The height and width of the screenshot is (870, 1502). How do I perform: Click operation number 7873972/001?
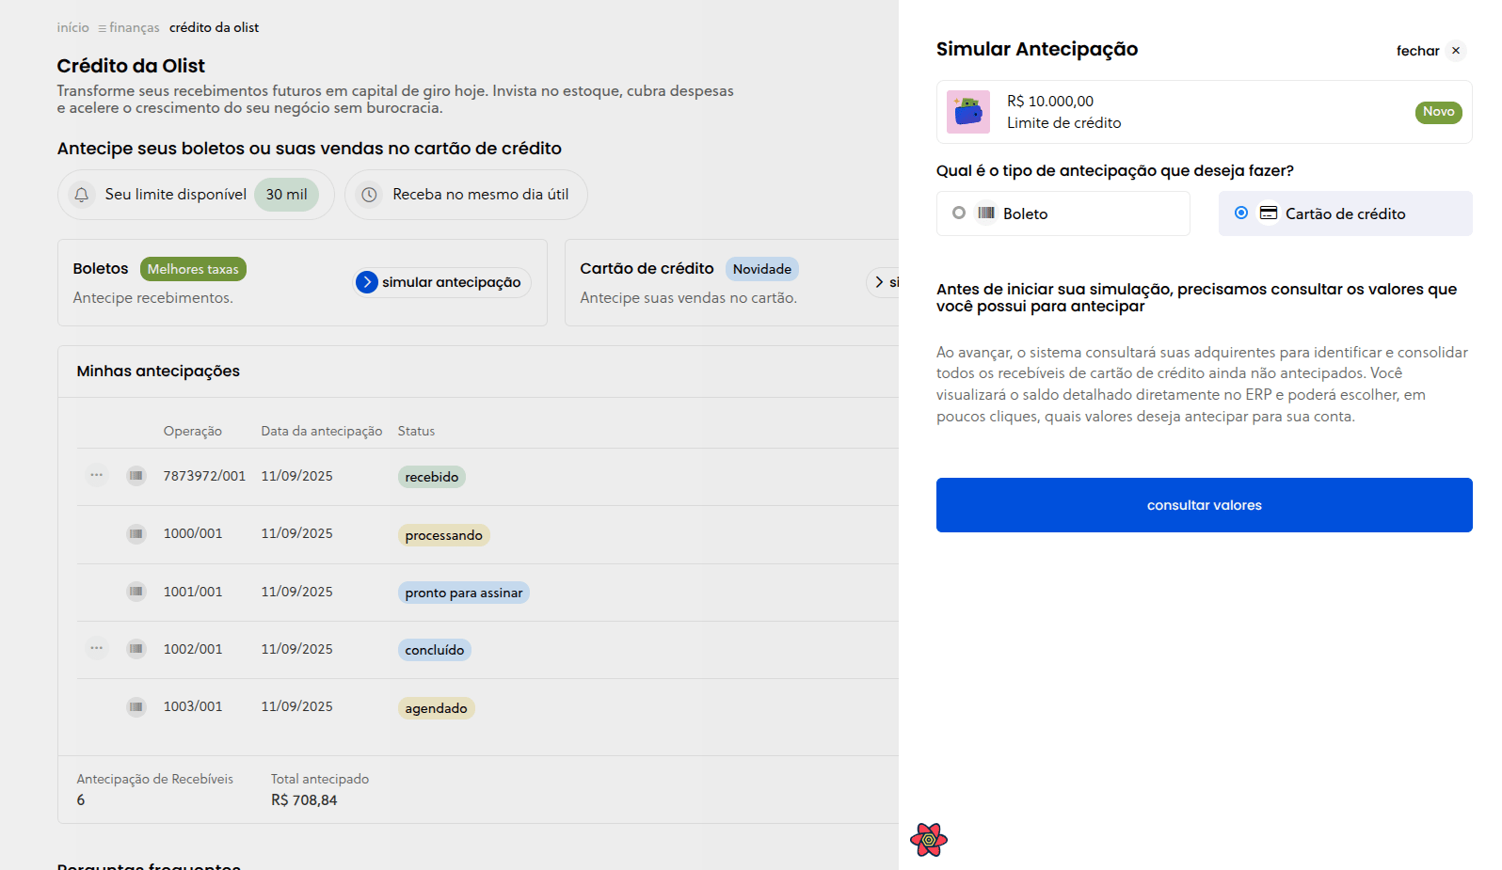pos(204,476)
